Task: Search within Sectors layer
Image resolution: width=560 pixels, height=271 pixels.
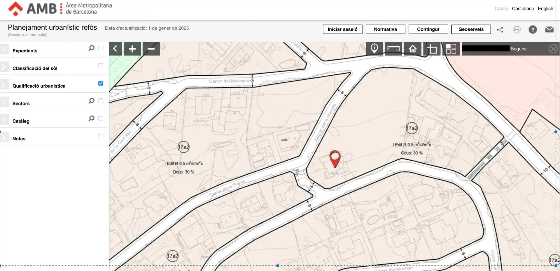Action: click(92, 101)
